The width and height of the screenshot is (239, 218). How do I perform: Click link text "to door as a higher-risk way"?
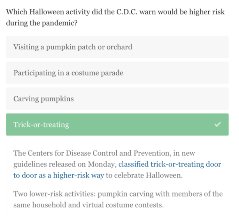[58, 176]
